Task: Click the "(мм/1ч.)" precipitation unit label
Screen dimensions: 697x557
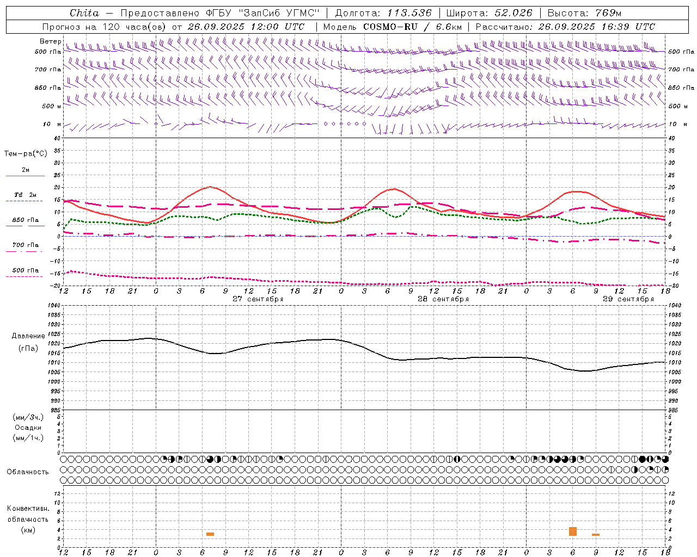Action: pyautogui.click(x=28, y=438)
